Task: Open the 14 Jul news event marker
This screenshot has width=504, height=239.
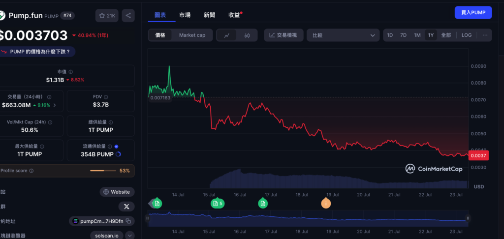Action: point(157,203)
